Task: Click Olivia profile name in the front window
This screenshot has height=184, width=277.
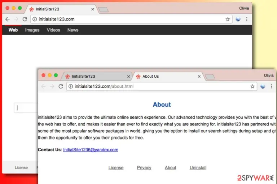Action: [x=269, y=75]
